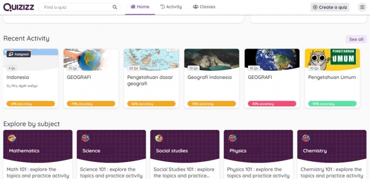
Task: Focus the Find a quiz search field
Action: tap(79, 7)
